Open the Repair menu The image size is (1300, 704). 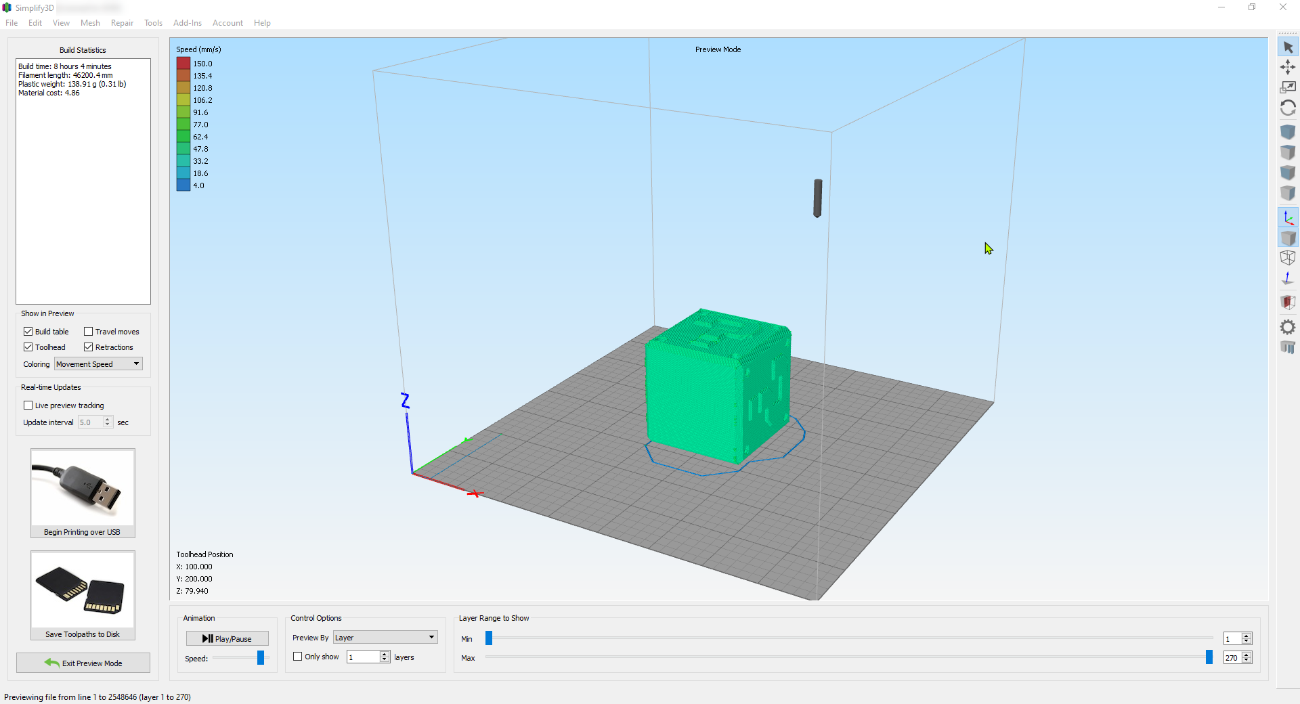point(122,23)
